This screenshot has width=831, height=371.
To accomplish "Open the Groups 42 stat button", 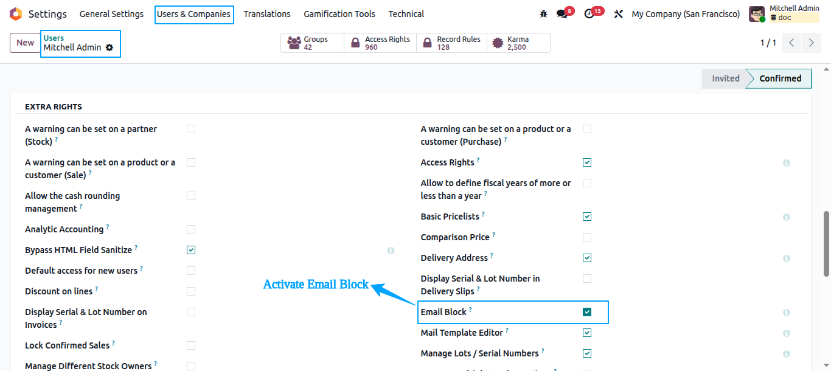I will point(313,43).
